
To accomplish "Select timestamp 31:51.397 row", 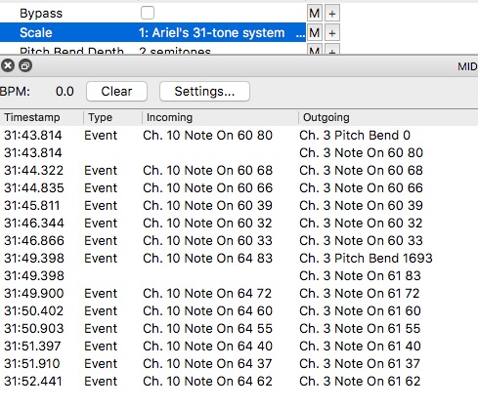I will pos(32,347).
